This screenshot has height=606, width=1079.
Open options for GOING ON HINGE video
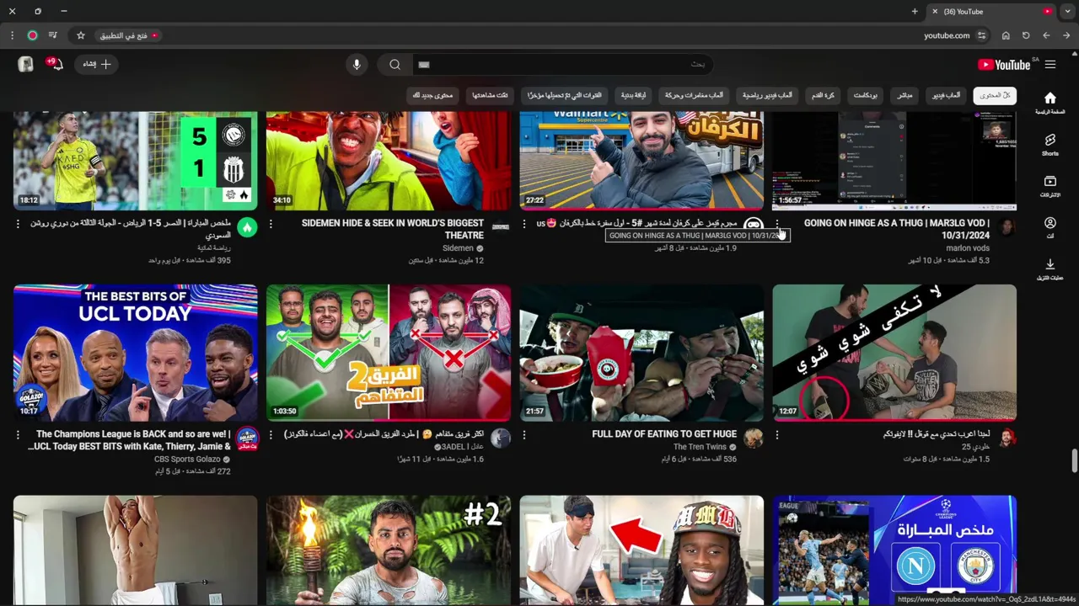[777, 224]
